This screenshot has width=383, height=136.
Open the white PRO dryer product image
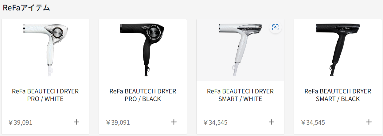(x=45, y=50)
